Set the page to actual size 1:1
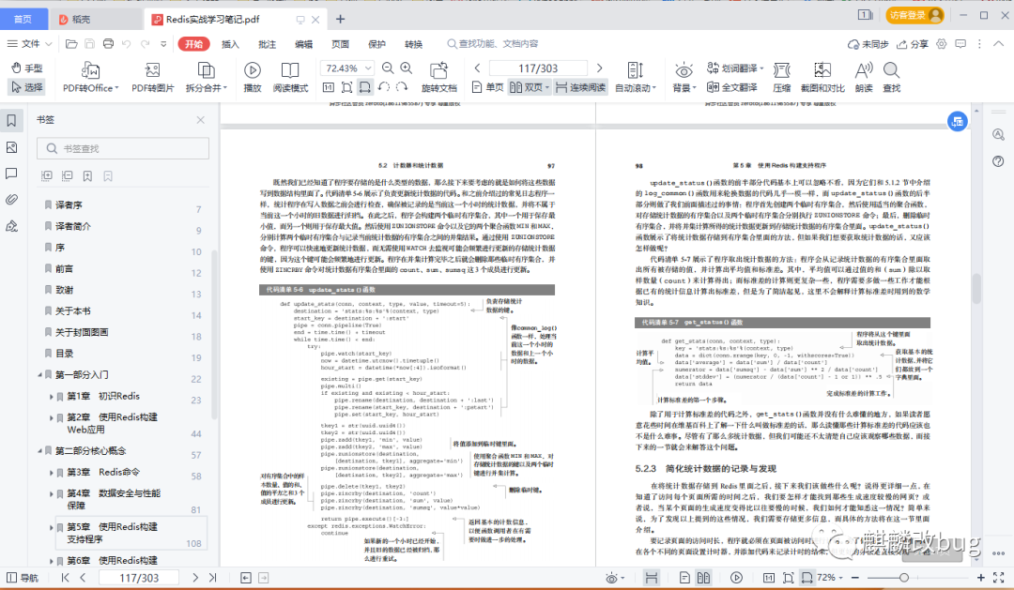The height and width of the screenshot is (590, 1014). point(329,87)
